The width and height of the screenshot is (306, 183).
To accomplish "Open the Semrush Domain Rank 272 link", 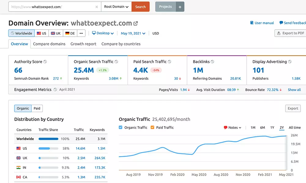I will [56, 79].
